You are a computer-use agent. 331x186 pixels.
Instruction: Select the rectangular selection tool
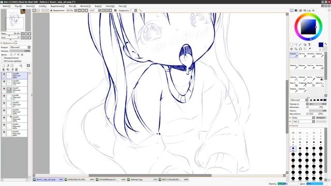pos(292,45)
